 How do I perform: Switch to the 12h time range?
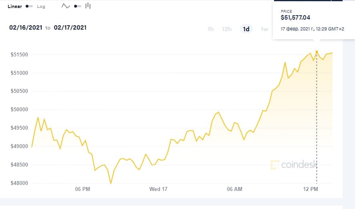[227, 29]
